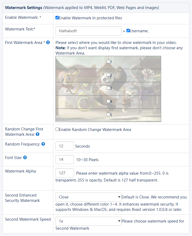Focus the Random Frequency seconds field
The image size is (192, 236).
pos(64,146)
